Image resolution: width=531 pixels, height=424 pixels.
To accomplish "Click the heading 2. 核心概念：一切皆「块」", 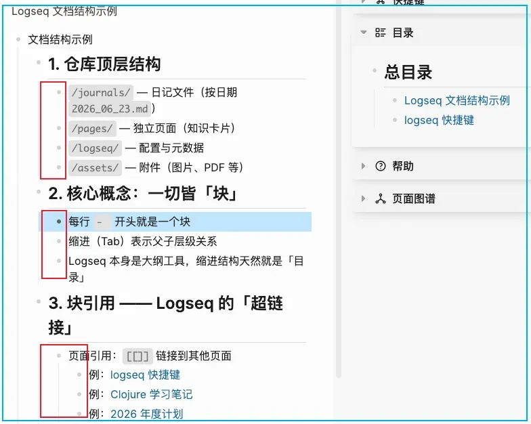I will pyautogui.click(x=142, y=194).
